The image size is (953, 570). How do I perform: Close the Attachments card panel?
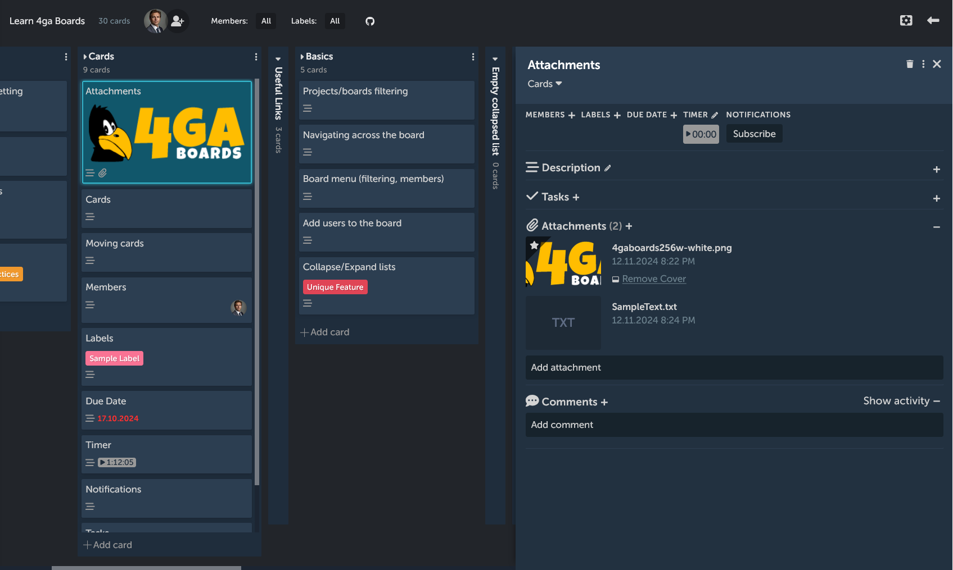937,64
